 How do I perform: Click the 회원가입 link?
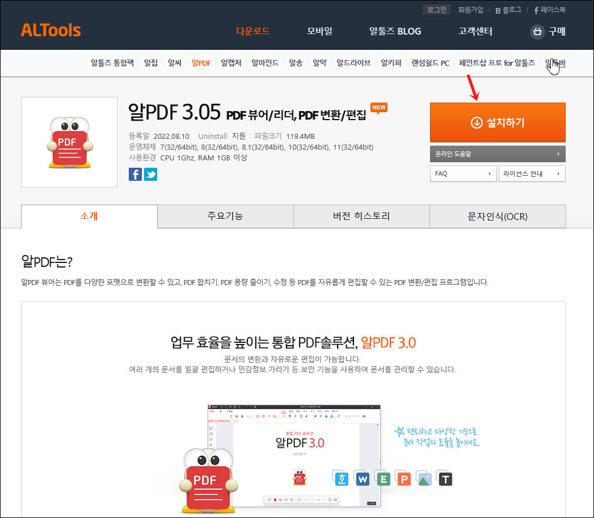[470, 10]
